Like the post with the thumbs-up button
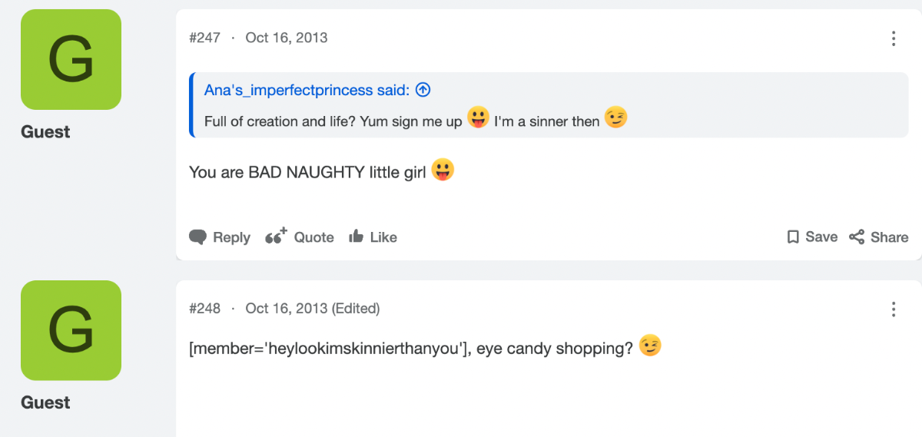The image size is (922, 437). click(x=373, y=237)
